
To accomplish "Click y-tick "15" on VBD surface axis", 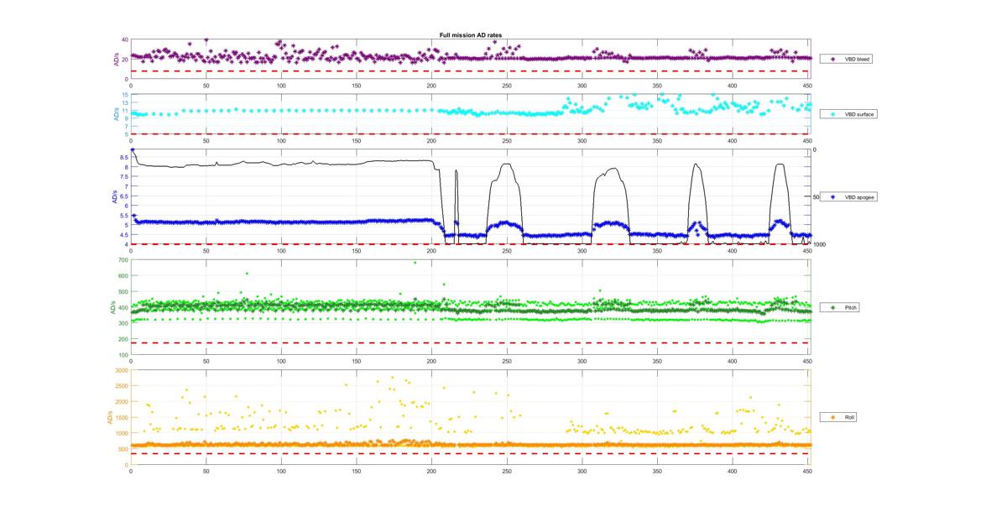I will (x=124, y=95).
